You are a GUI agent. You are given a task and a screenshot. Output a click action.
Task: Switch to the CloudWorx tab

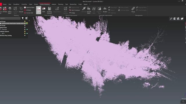point(16,4)
